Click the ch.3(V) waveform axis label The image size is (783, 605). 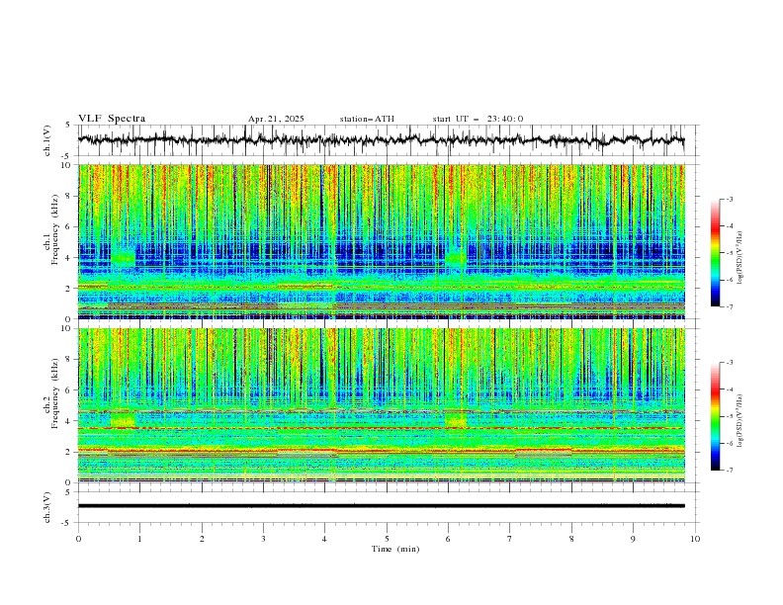47,508
